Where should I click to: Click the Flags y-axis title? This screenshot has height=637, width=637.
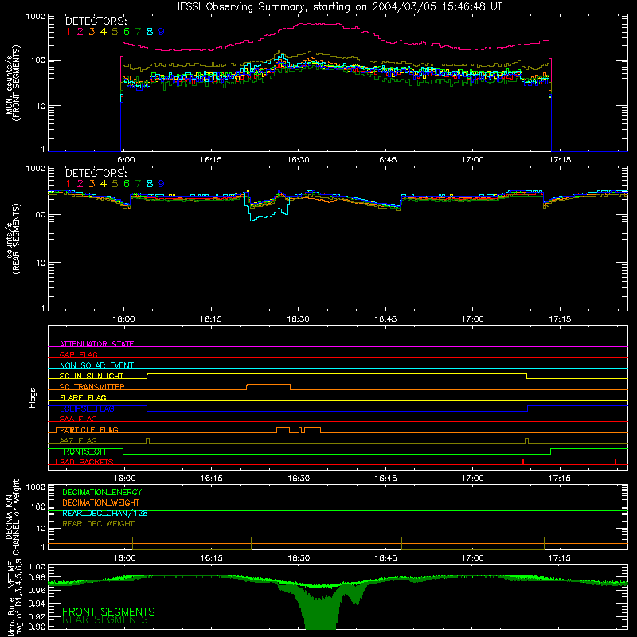coord(33,397)
